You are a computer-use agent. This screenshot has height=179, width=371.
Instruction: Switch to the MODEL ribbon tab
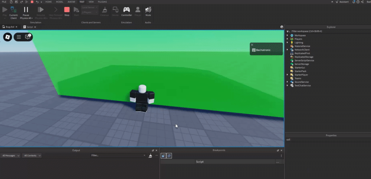[x=60, y=2]
